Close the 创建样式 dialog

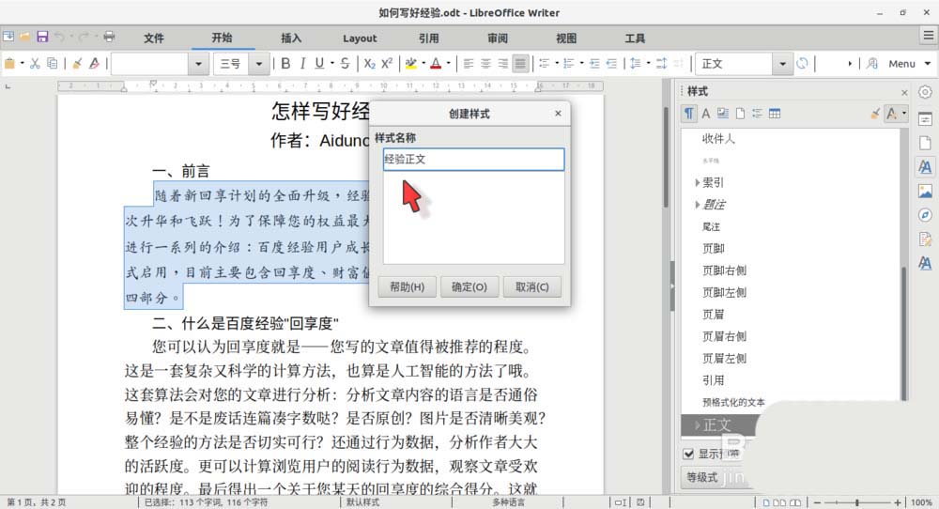pos(558,114)
